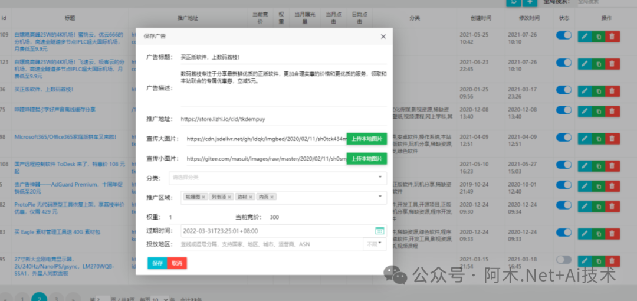637x301 pixels.
Task: Open the 买正版软件，上数码荔枝 title link
Action: point(44,89)
